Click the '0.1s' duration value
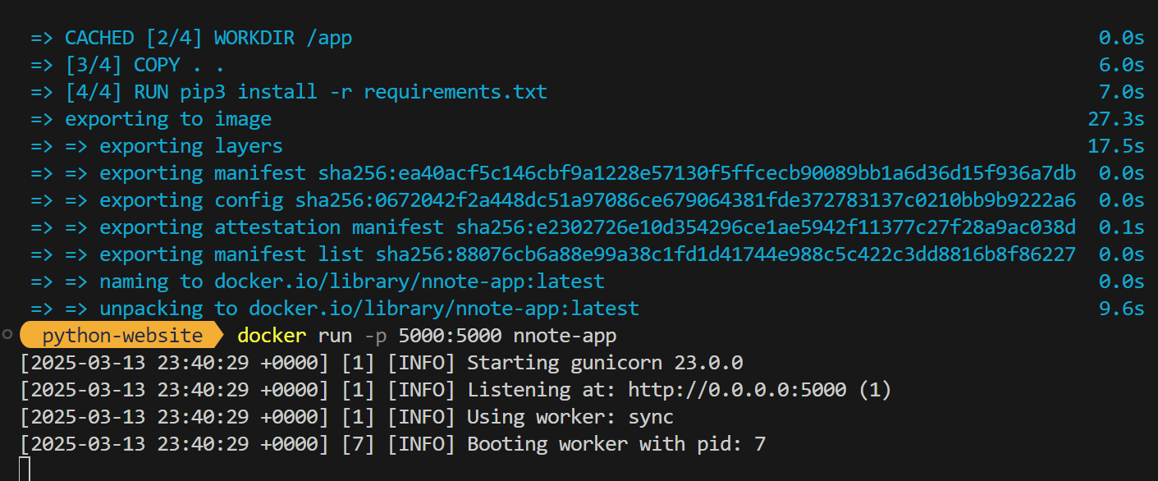 click(1122, 227)
